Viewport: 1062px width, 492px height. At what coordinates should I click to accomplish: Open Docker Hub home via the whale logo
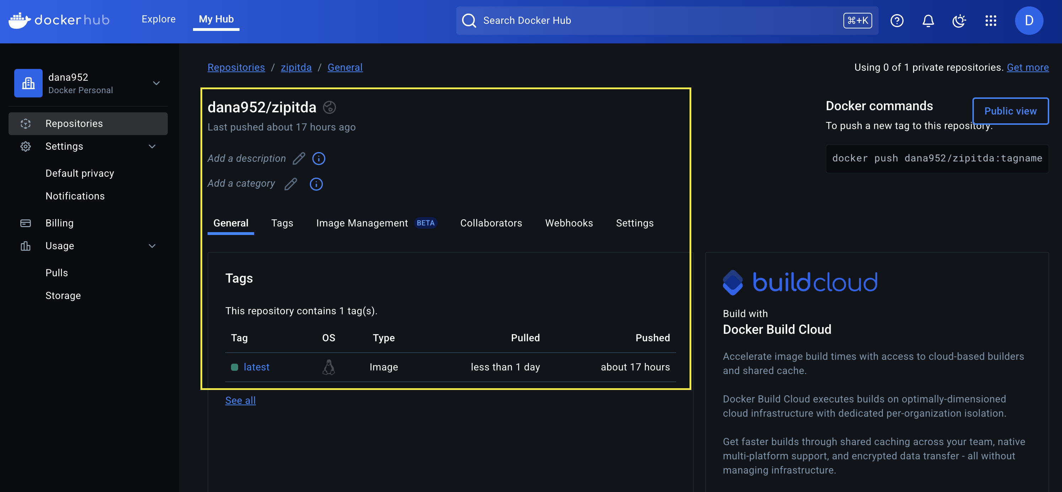(x=20, y=20)
